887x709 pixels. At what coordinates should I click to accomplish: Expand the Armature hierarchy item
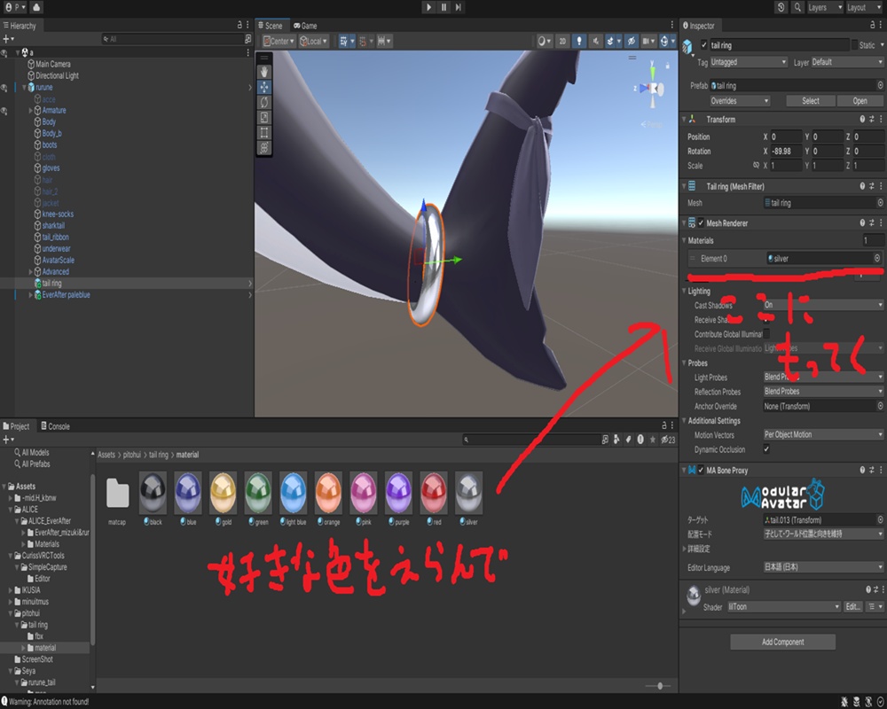coord(30,110)
